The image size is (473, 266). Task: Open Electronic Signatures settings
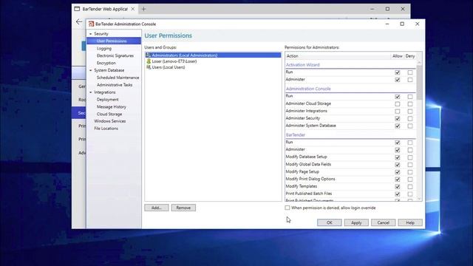(x=115, y=56)
